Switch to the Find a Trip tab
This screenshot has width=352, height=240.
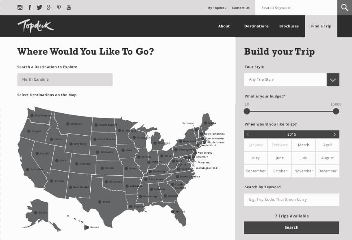click(x=321, y=26)
